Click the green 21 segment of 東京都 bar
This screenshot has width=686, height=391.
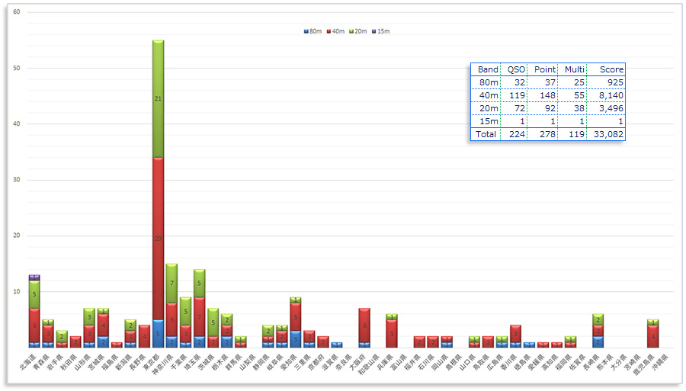point(158,99)
